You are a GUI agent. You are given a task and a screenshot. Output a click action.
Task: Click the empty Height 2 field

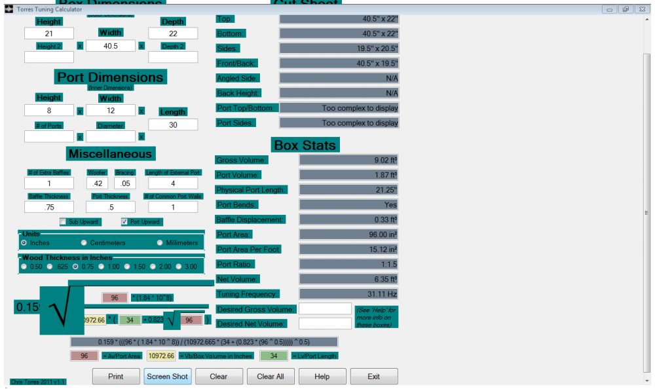pyautogui.click(x=49, y=57)
